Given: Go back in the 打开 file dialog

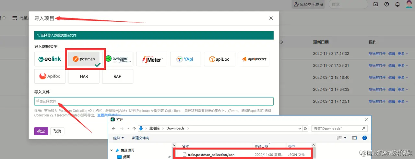Looking at the screenshot, I should click(113, 128).
